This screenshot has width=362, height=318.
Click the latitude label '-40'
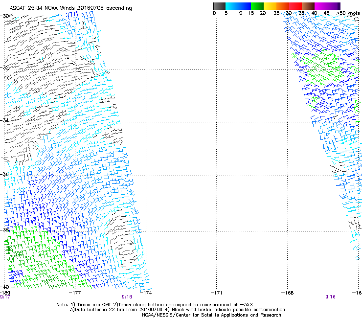[4, 287]
